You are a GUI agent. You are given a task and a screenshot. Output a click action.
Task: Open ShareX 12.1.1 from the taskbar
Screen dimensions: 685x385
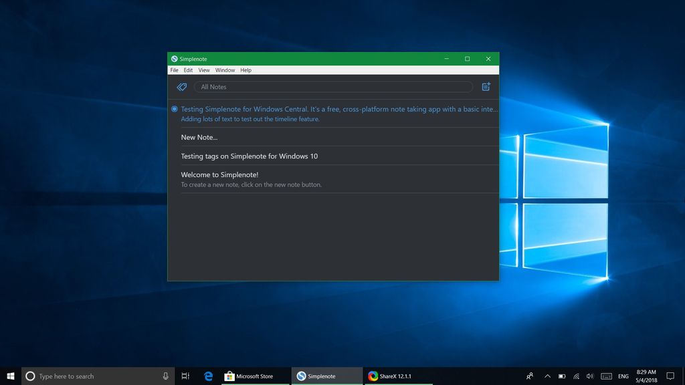391,376
